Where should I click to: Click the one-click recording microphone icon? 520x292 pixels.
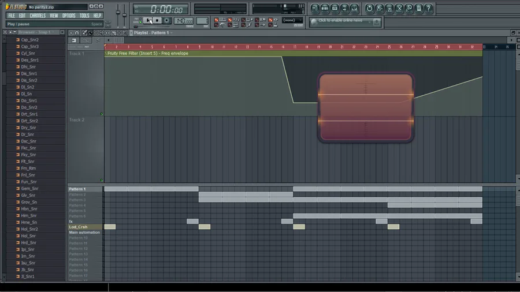click(409, 8)
